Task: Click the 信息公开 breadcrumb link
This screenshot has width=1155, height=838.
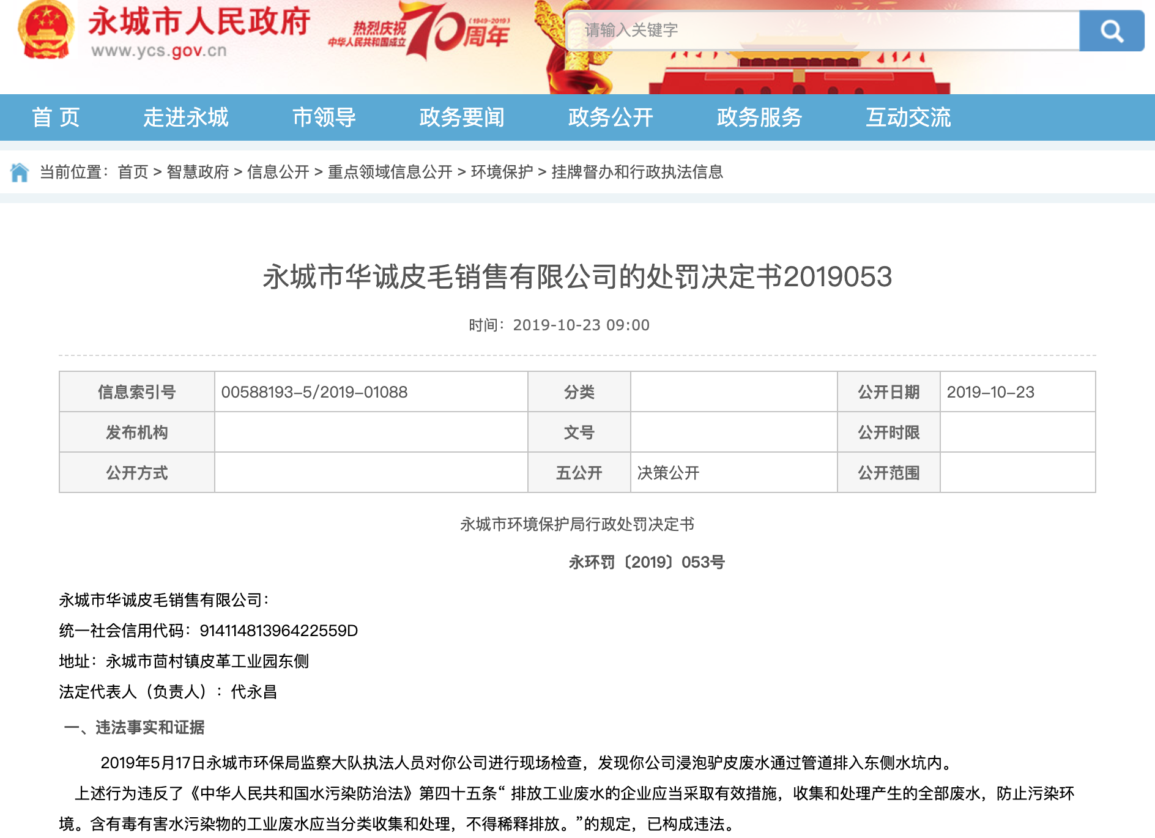Action: click(x=278, y=172)
